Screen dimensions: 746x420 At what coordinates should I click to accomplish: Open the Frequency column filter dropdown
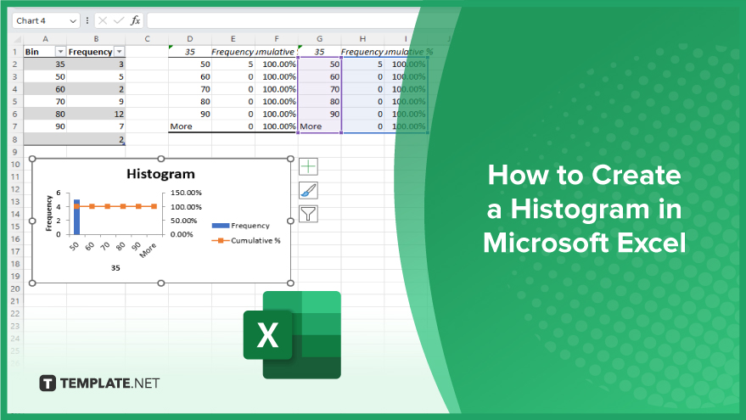[120, 52]
